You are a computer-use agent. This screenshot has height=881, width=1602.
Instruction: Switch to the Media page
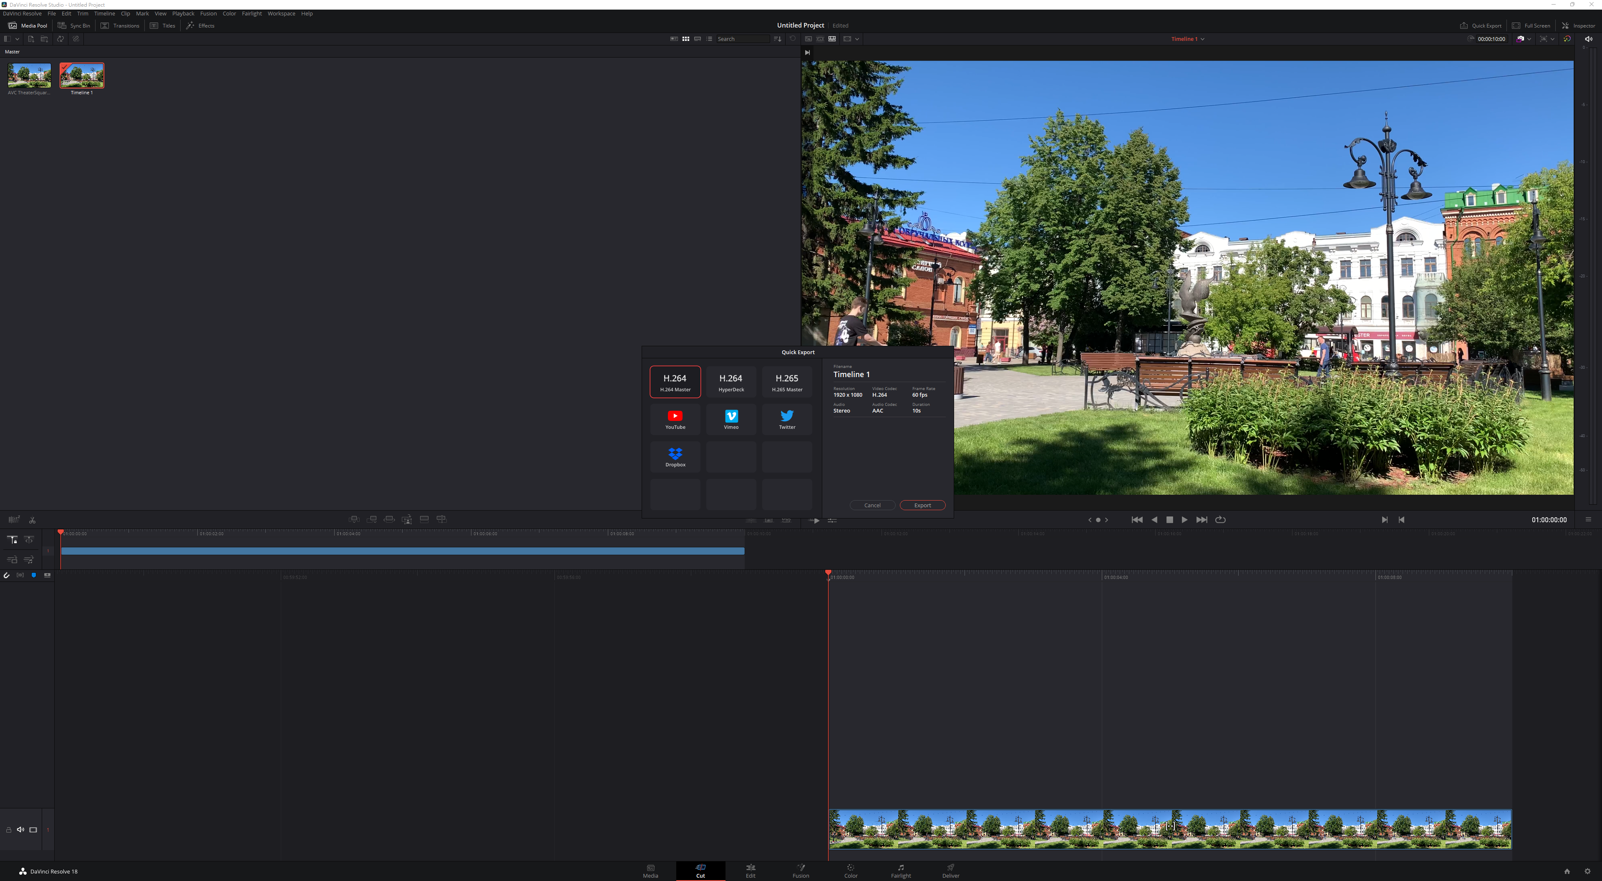coord(650,871)
